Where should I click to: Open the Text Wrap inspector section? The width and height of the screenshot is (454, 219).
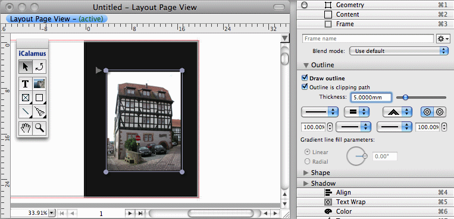[x=375, y=202]
